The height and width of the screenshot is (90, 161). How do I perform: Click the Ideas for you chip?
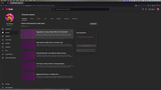point(25,26)
